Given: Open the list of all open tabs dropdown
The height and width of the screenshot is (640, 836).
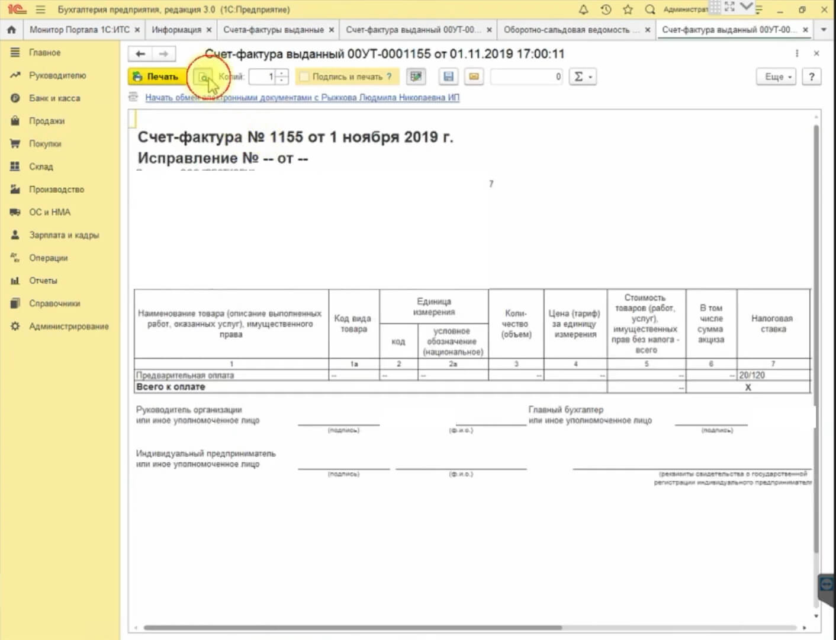Looking at the screenshot, I should pyautogui.click(x=824, y=29).
